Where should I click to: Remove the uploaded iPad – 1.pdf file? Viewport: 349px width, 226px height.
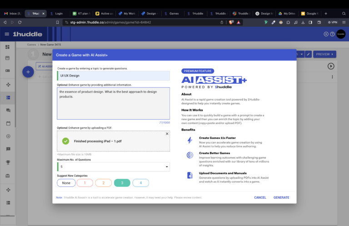coord(167,134)
